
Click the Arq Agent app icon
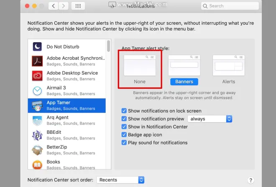point(37,120)
